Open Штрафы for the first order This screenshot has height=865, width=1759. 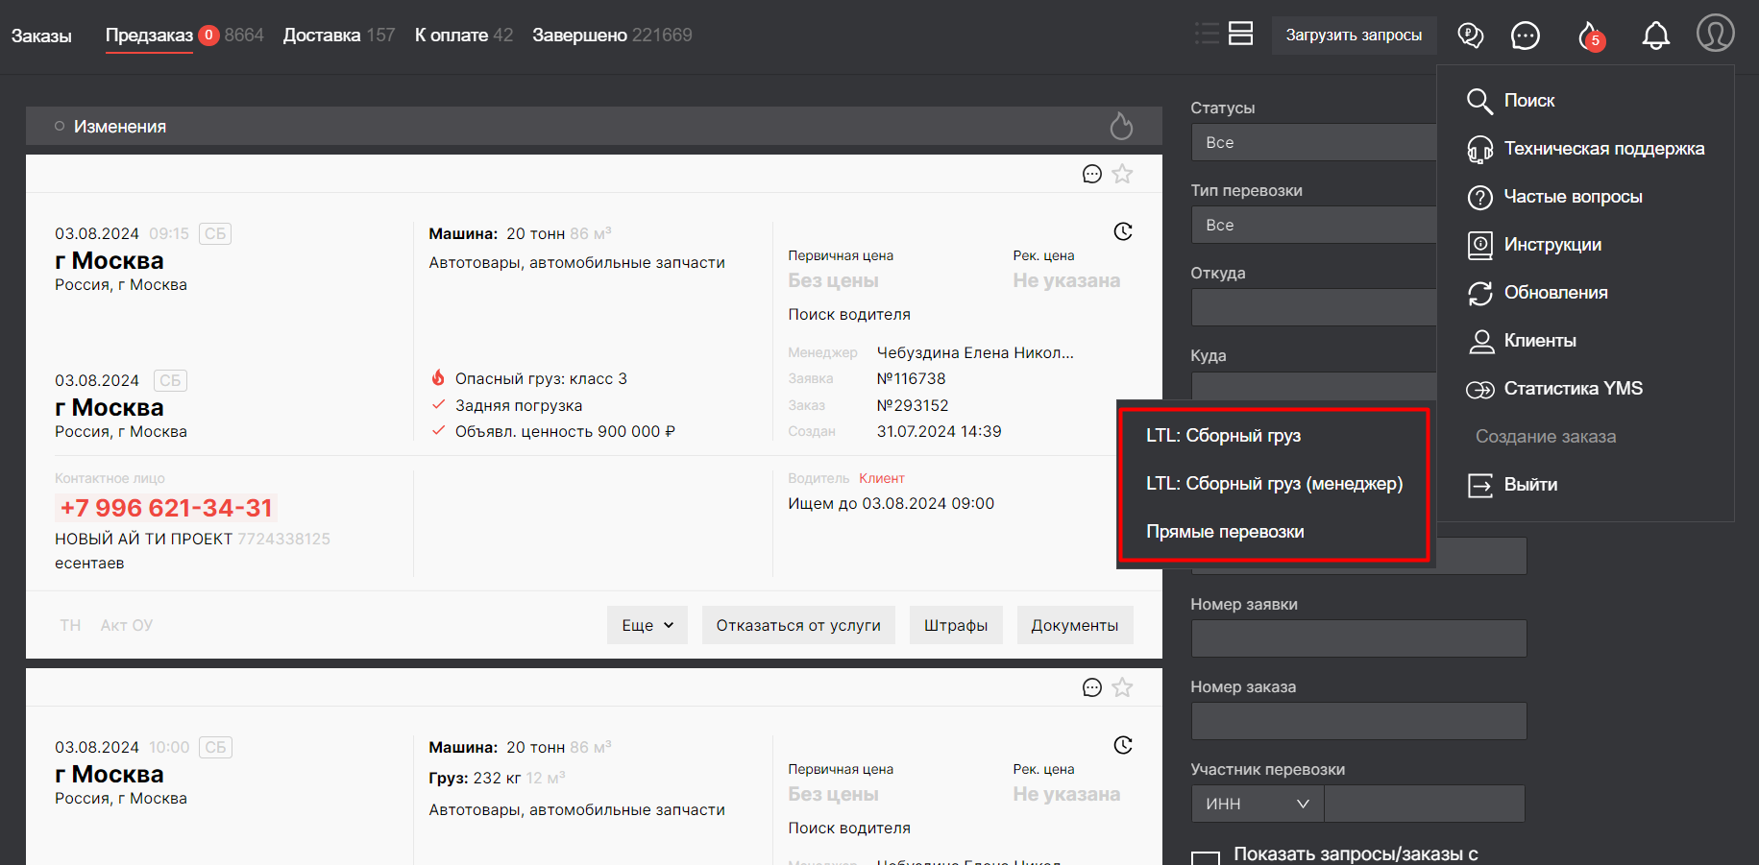tap(956, 625)
